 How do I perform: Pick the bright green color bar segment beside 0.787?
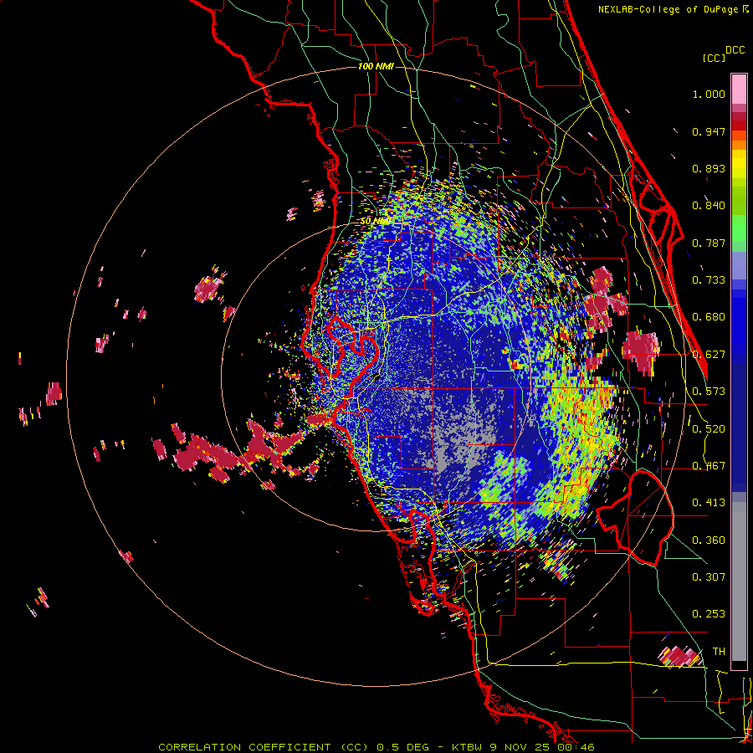(739, 233)
